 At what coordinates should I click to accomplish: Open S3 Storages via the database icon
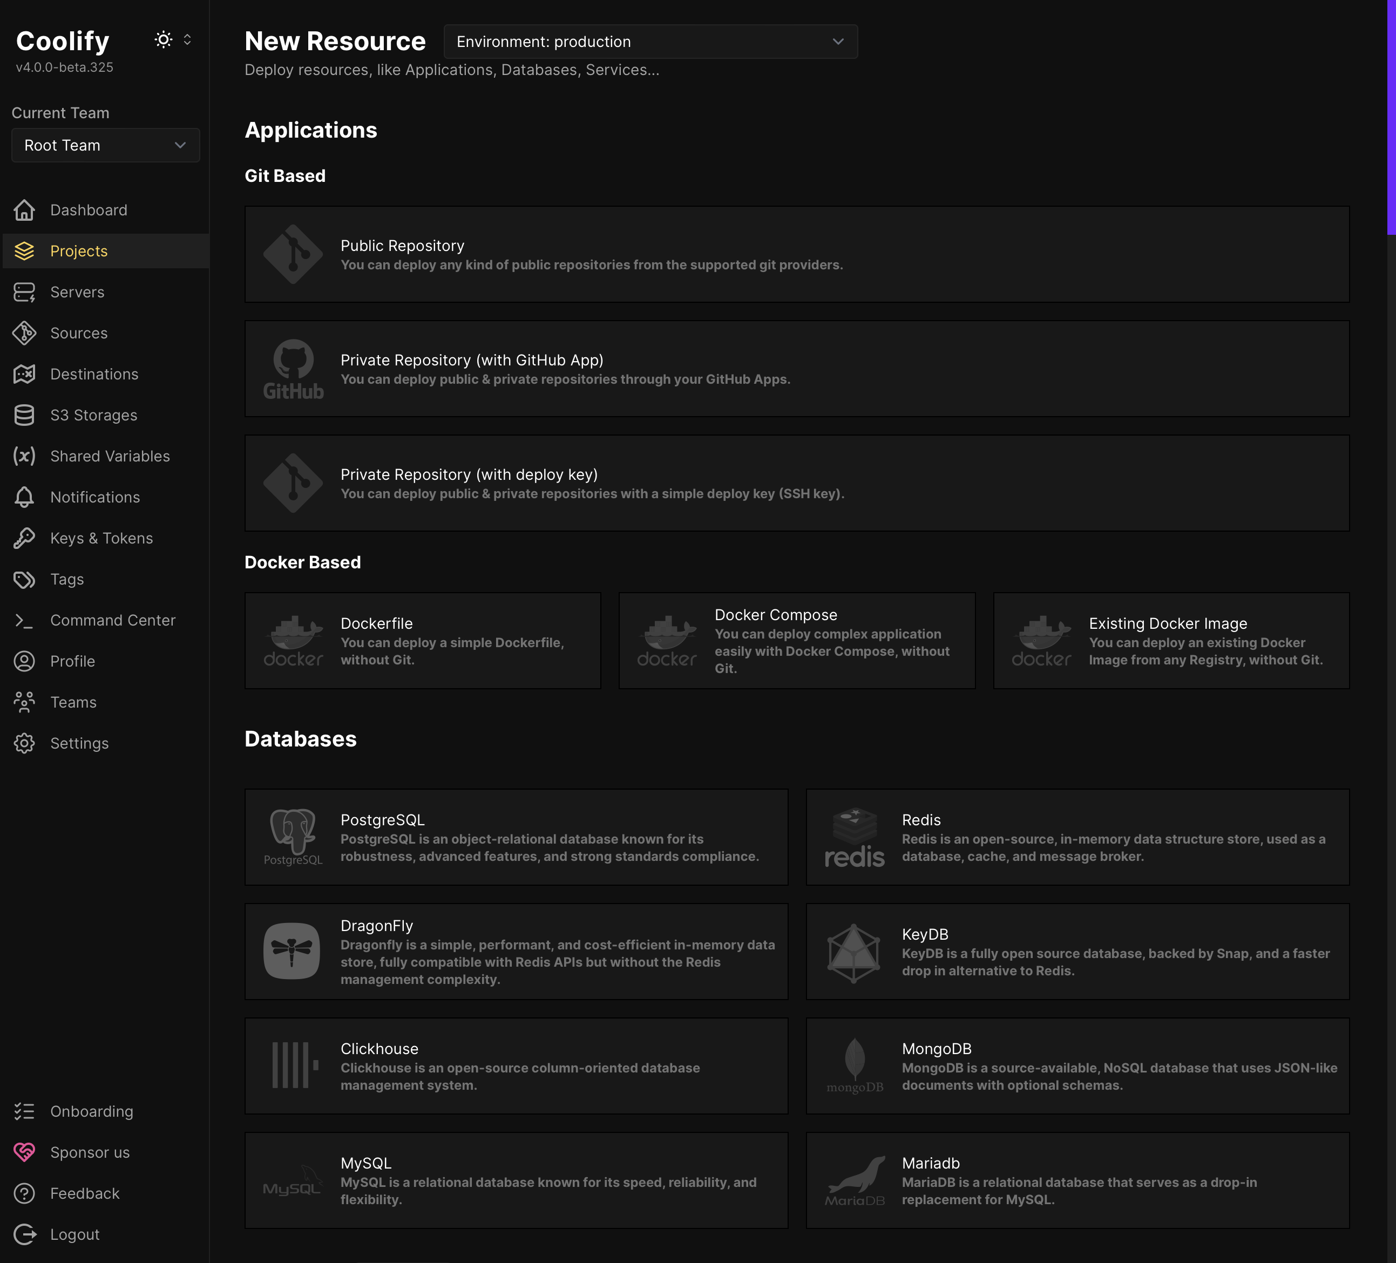click(x=25, y=415)
